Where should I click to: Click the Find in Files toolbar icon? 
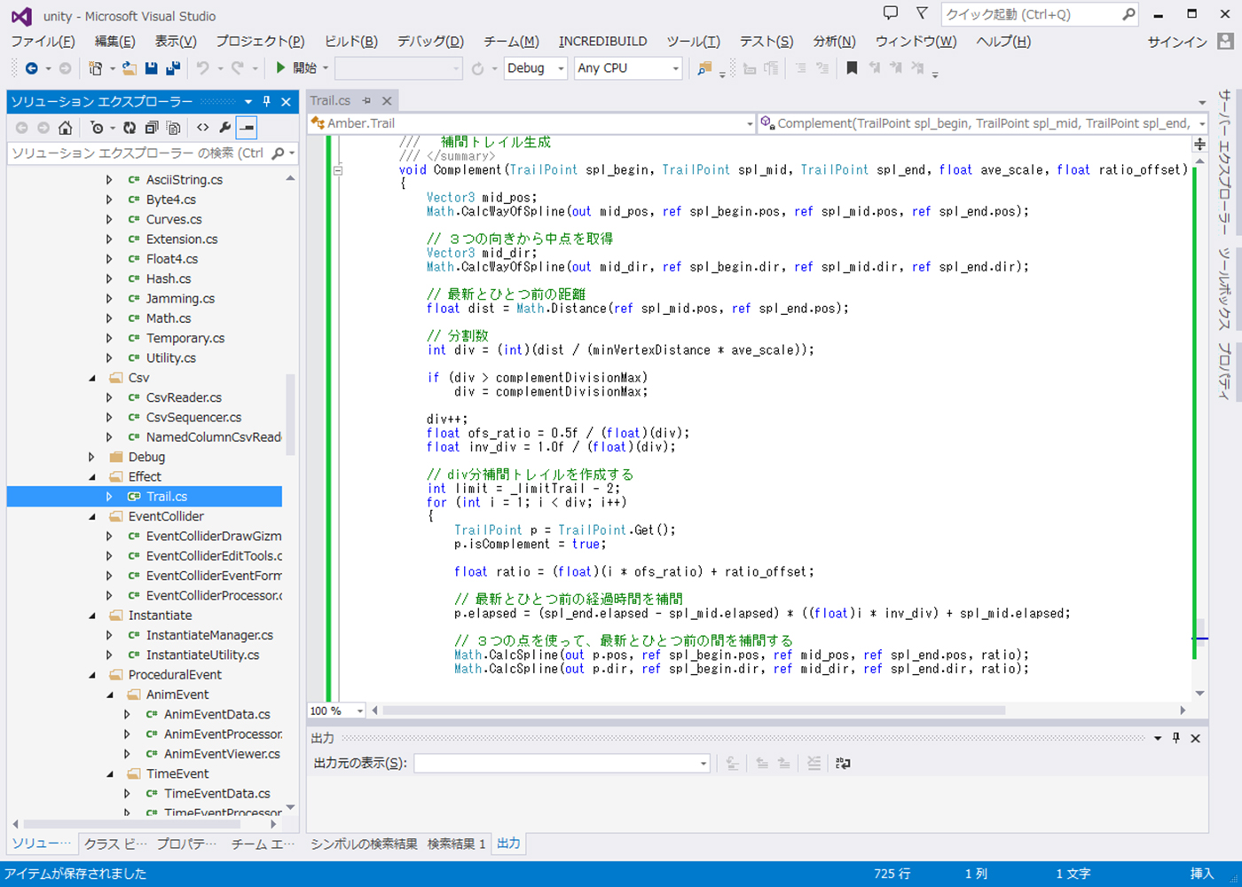tap(704, 68)
